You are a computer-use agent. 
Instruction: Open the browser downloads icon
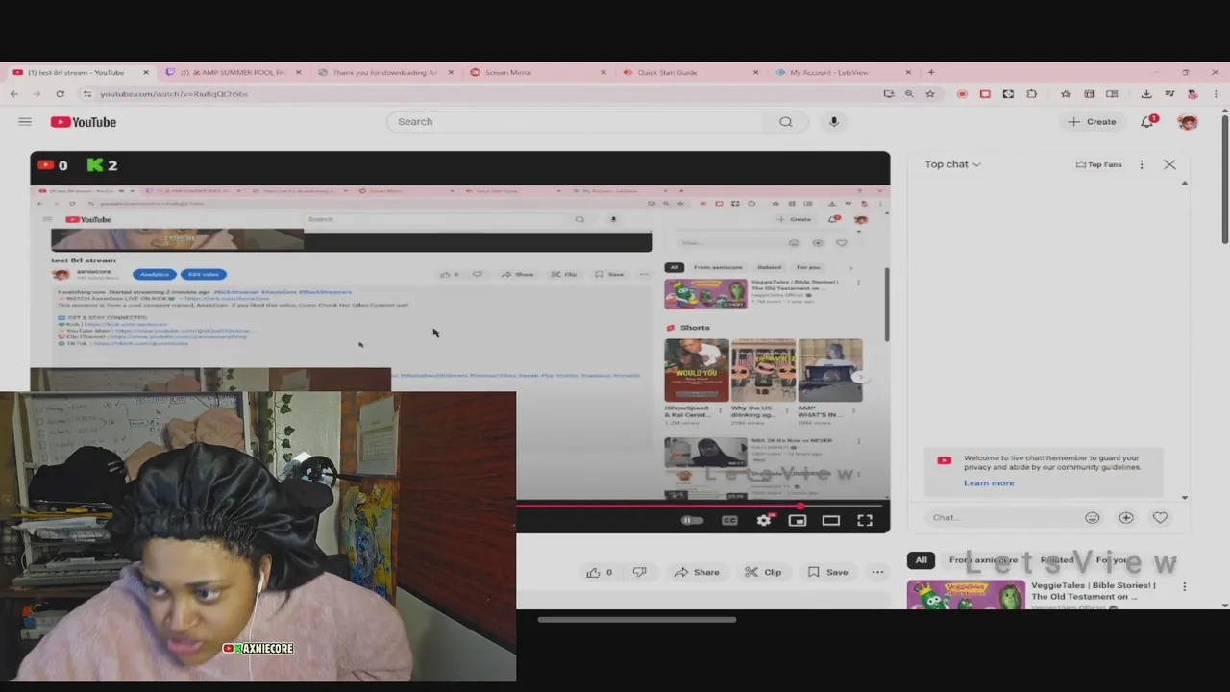tap(1146, 94)
